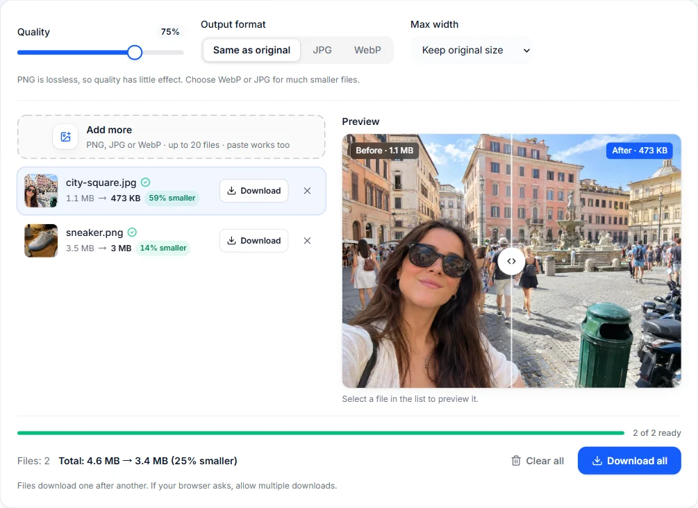Click the '59% smaller' badge
Screen dimensions: 698x508
point(172,198)
